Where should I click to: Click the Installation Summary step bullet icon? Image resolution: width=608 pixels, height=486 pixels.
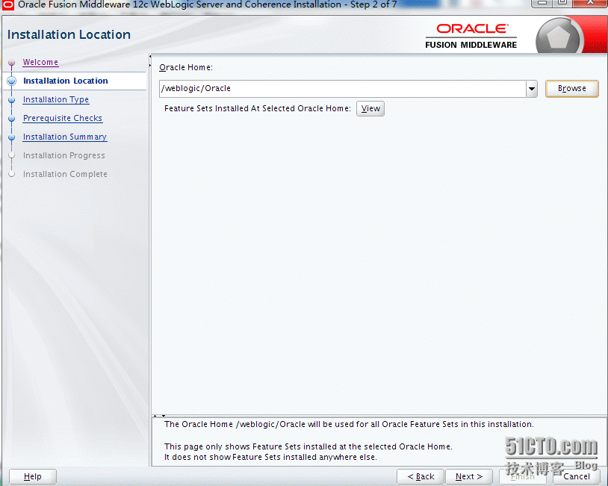point(12,137)
